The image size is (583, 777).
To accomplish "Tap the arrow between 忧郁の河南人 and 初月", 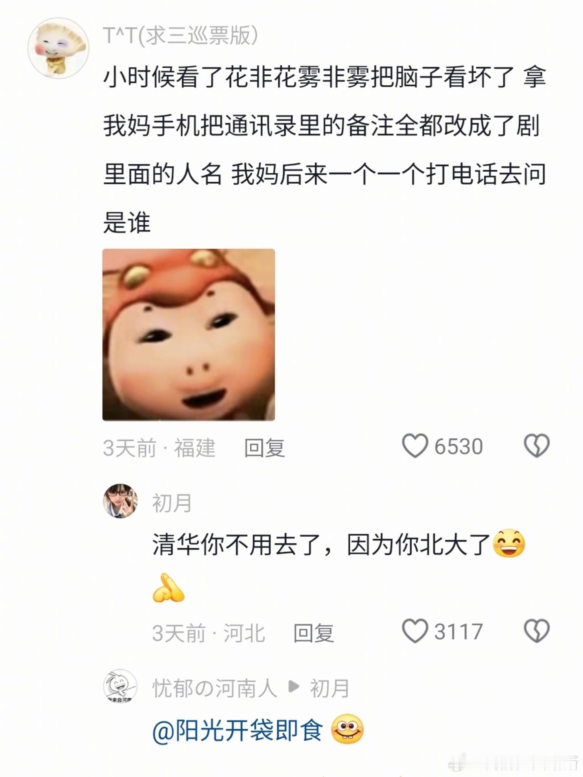I will tap(293, 687).
